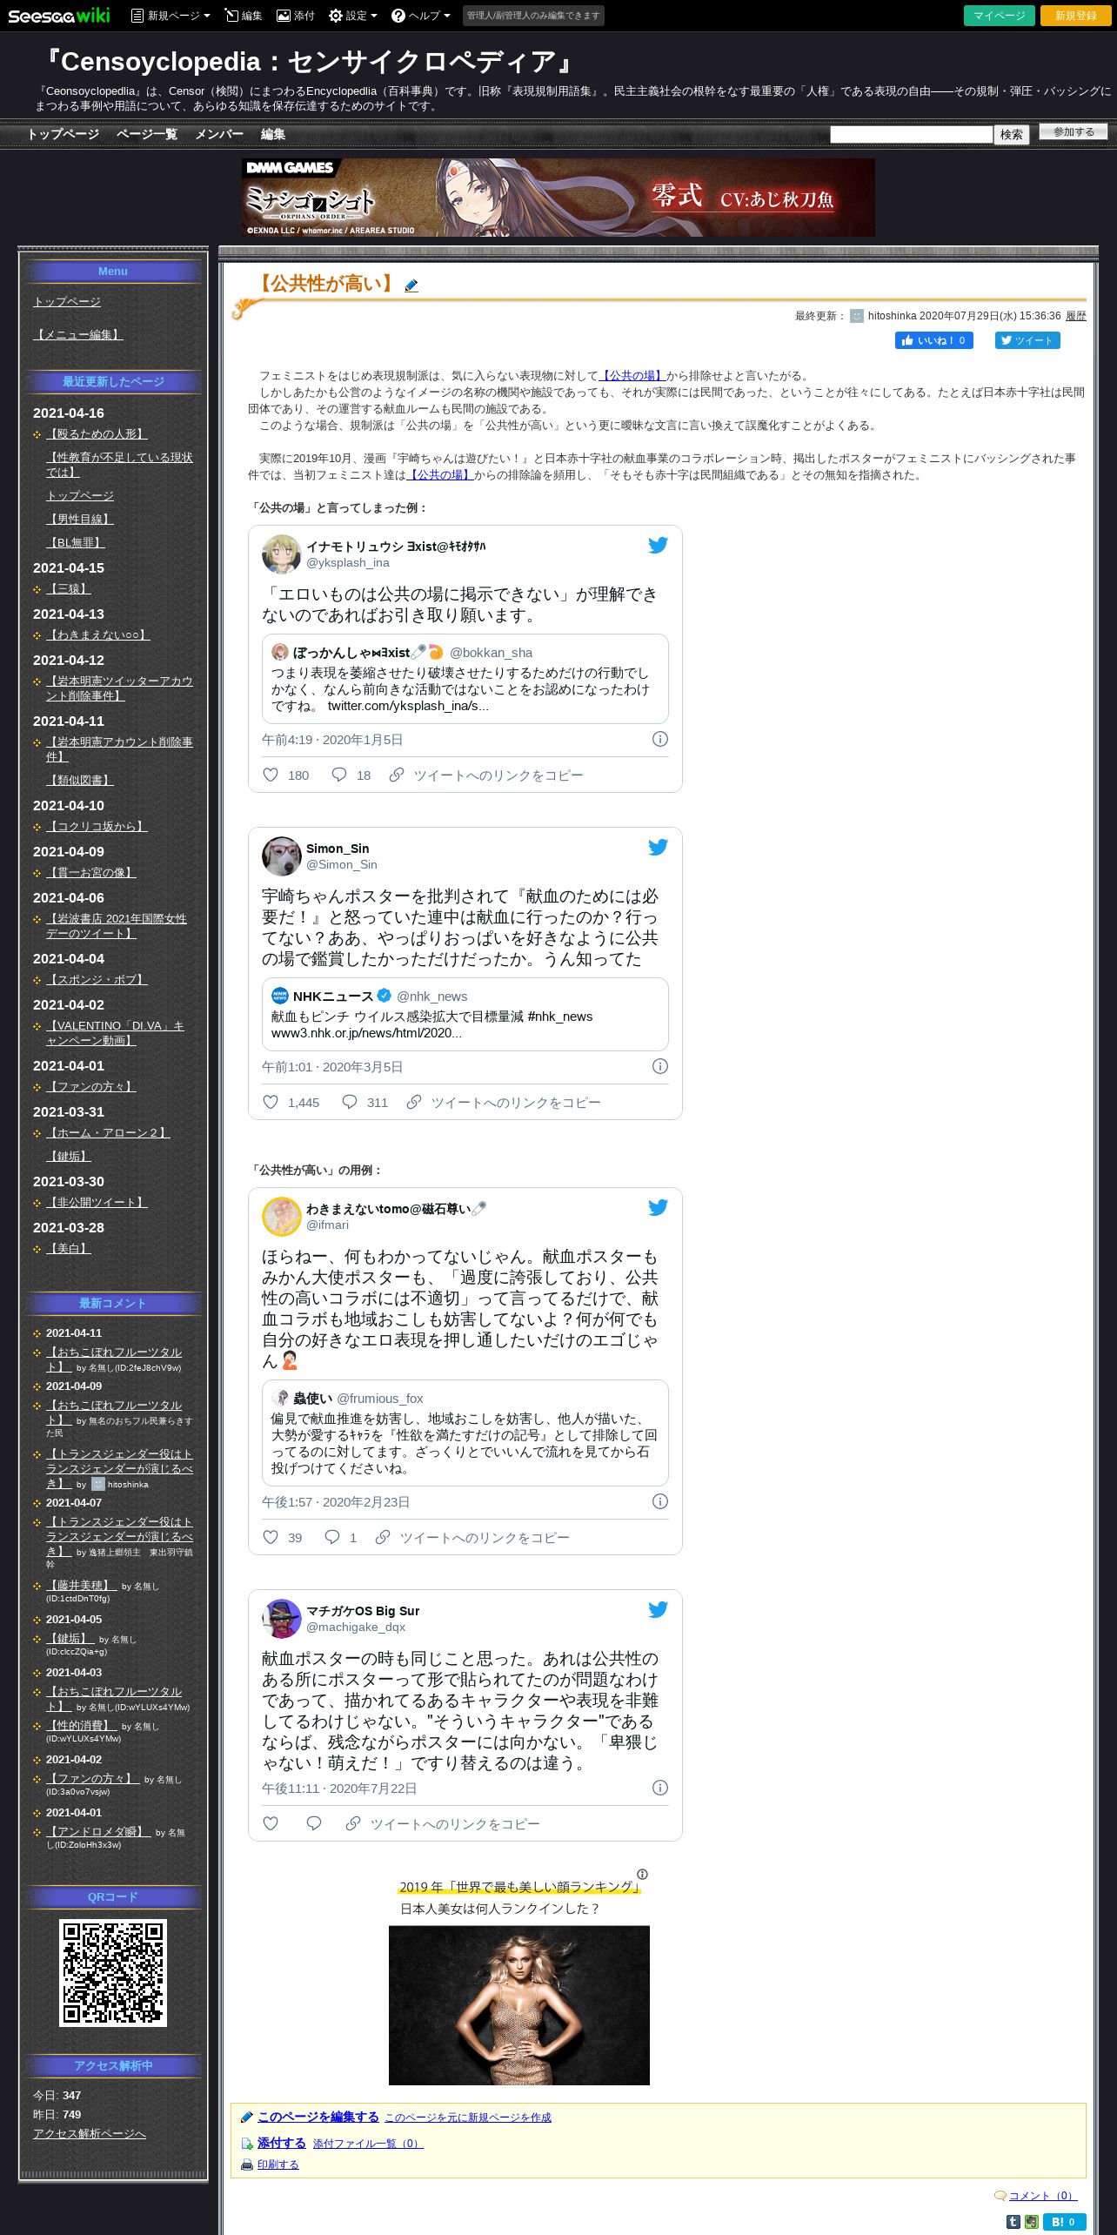Click Twitter bird icon on マチガケOS tweet
This screenshot has height=2235, width=1117.
(658, 1610)
